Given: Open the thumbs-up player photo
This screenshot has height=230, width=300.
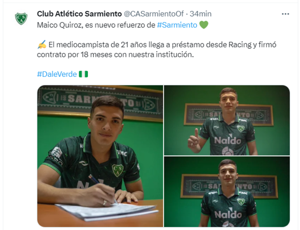Looking at the screenshot, I should tap(227, 120).
